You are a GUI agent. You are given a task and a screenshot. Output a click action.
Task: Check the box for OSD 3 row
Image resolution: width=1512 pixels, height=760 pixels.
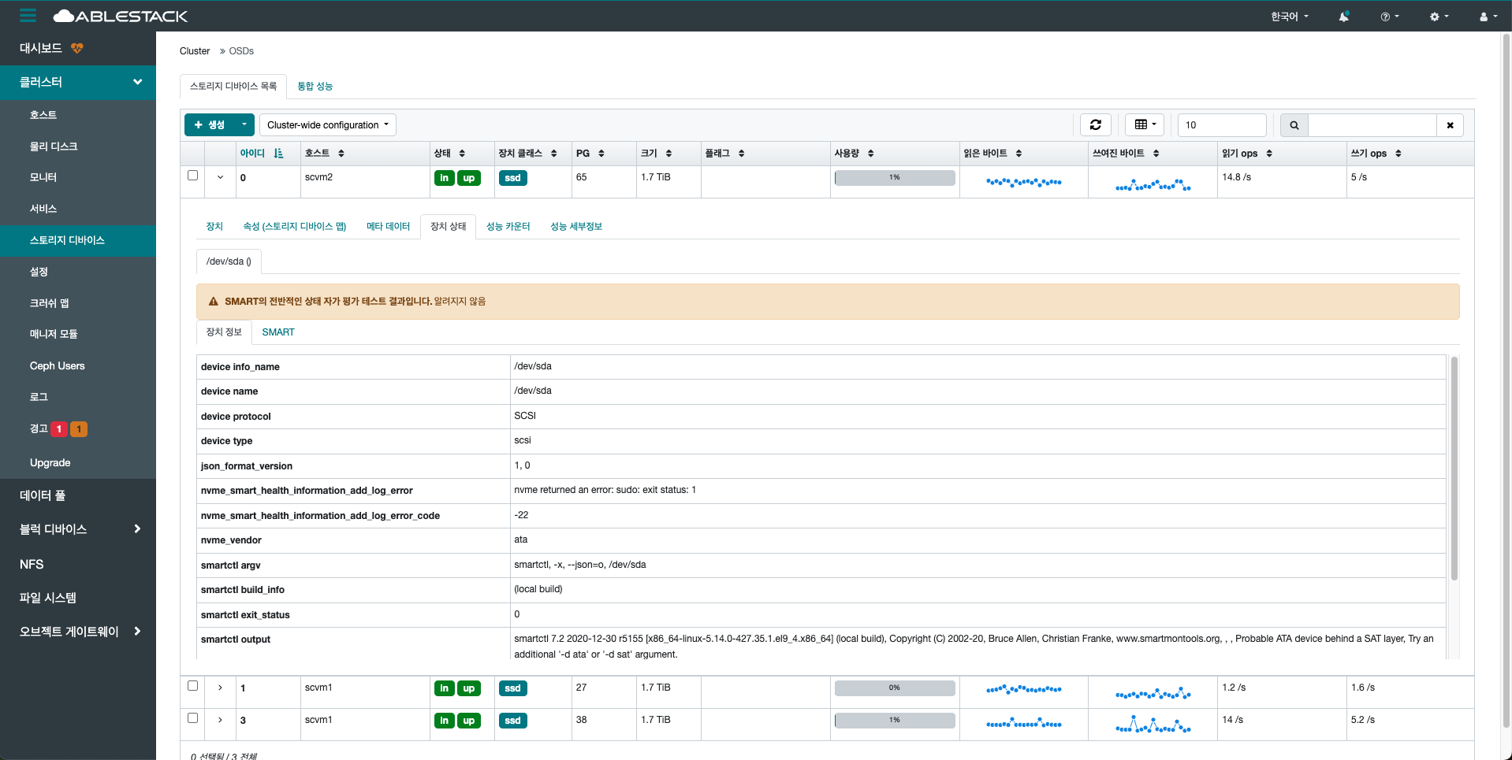[x=192, y=718]
